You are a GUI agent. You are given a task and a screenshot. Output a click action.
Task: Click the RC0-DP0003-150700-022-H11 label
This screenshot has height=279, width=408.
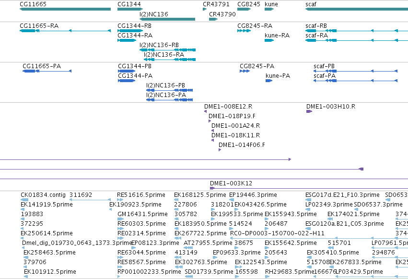277,233
